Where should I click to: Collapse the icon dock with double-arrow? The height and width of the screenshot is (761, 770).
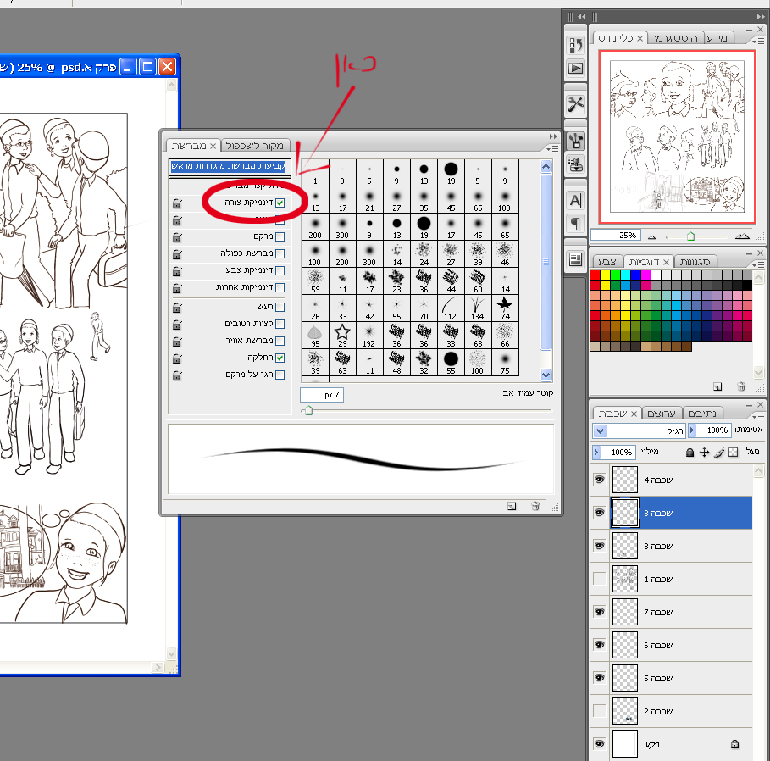581,17
